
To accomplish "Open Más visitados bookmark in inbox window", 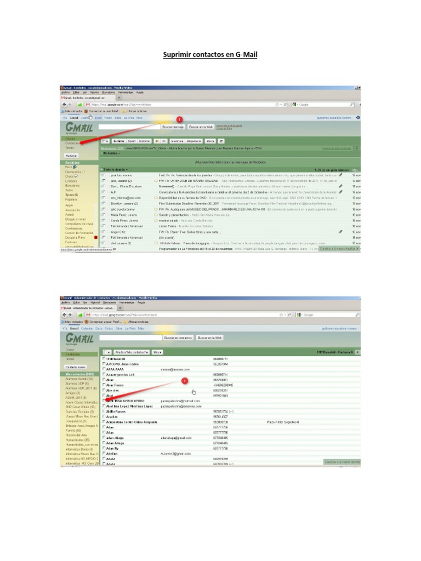I will pyautogui.click(x=72, y=111).
